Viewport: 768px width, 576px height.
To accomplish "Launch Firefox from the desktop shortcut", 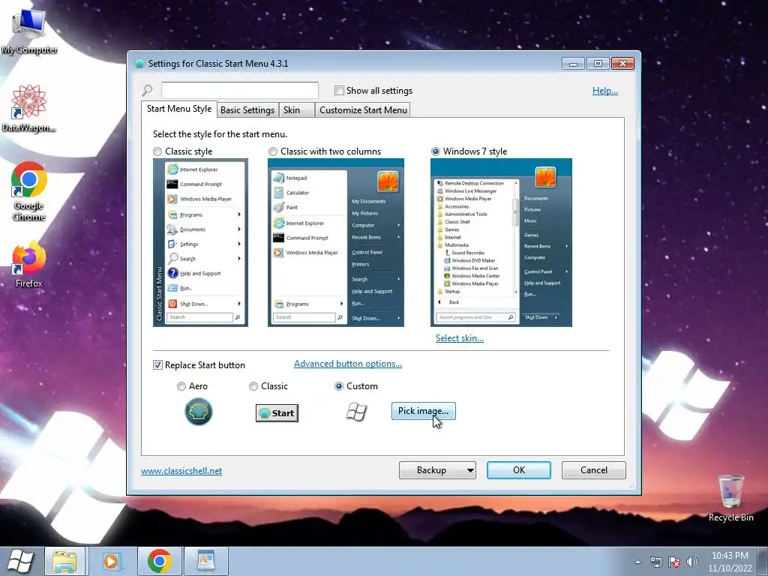I will click(29, 263).
